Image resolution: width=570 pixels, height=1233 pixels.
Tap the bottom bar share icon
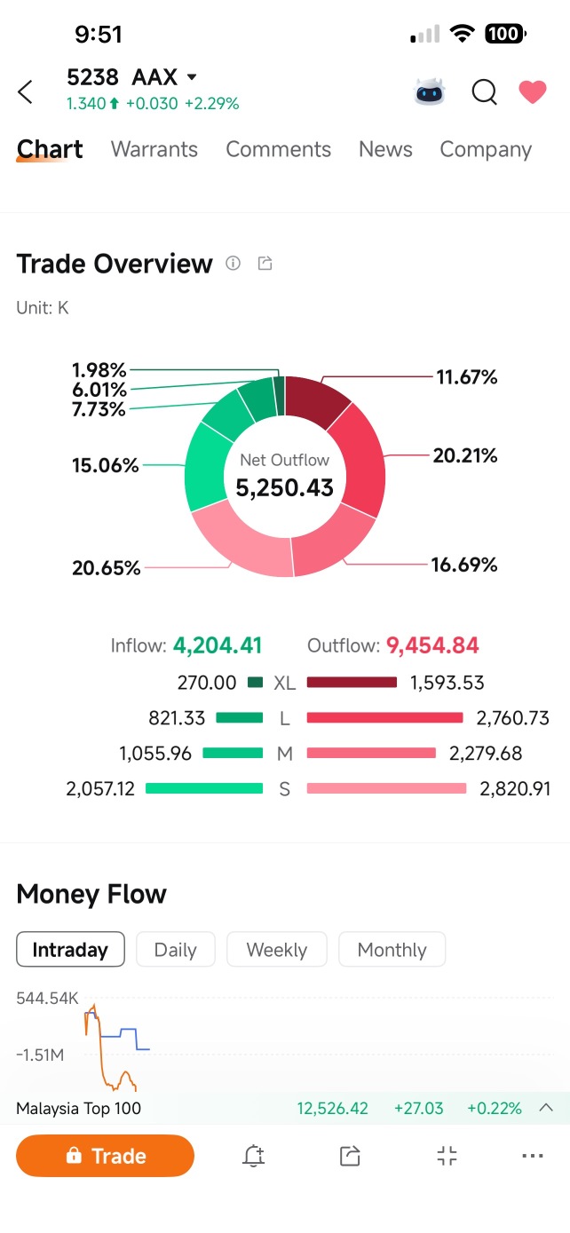coord(351,1156)
